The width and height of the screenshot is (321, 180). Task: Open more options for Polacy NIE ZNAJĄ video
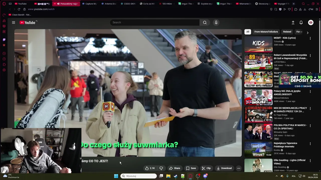pyautogui.click(x=310, y=92)
